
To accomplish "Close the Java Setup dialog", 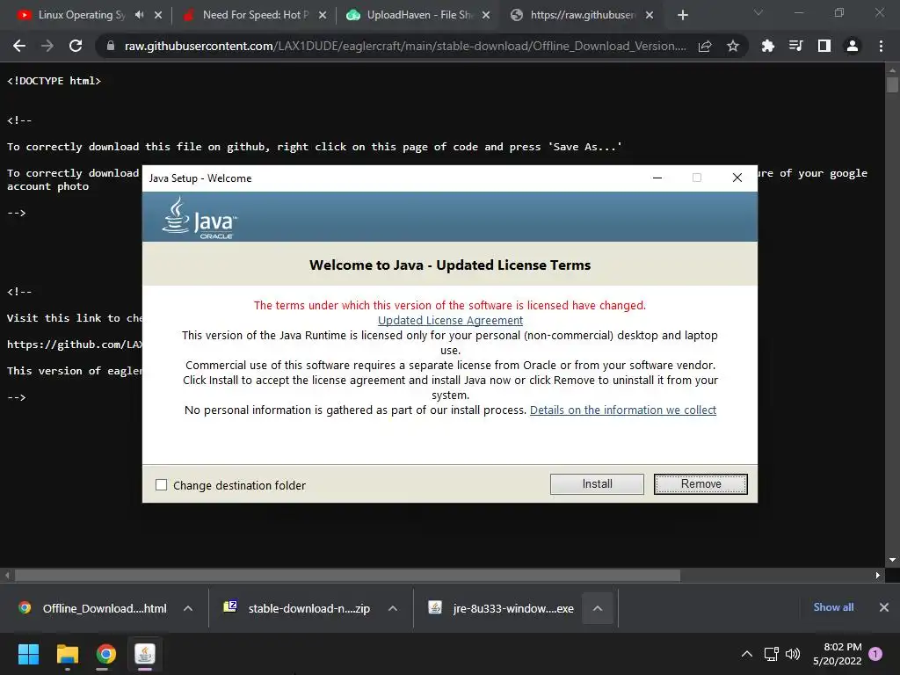I will (737, 178).
